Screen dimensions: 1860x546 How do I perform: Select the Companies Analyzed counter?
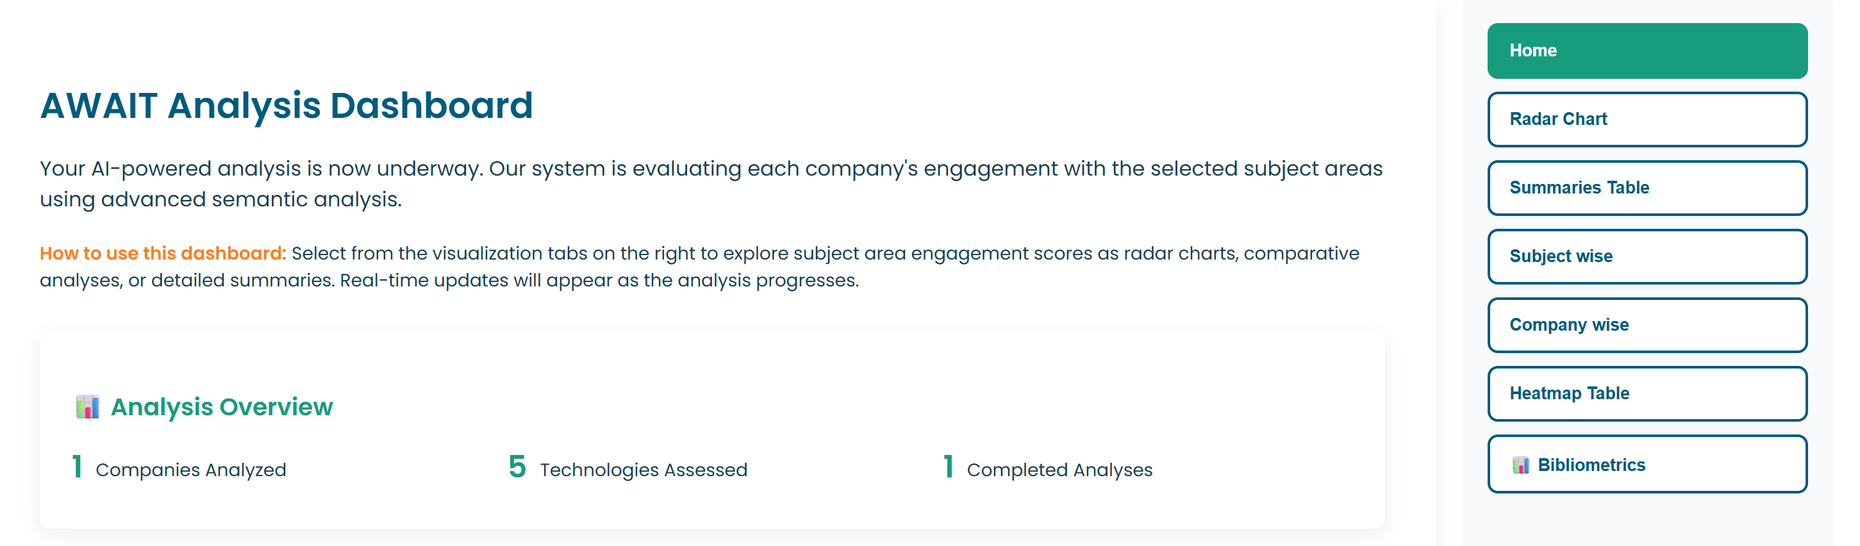(x=192, y=470)
